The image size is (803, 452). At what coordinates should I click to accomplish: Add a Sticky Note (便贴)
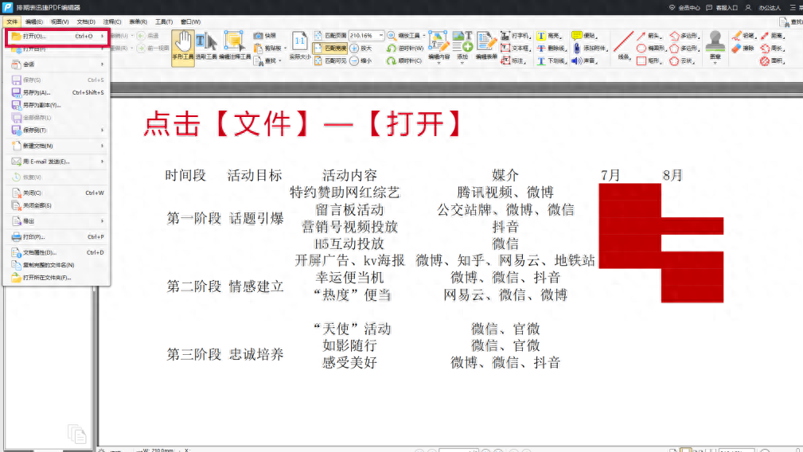click(x=584, y=35)
